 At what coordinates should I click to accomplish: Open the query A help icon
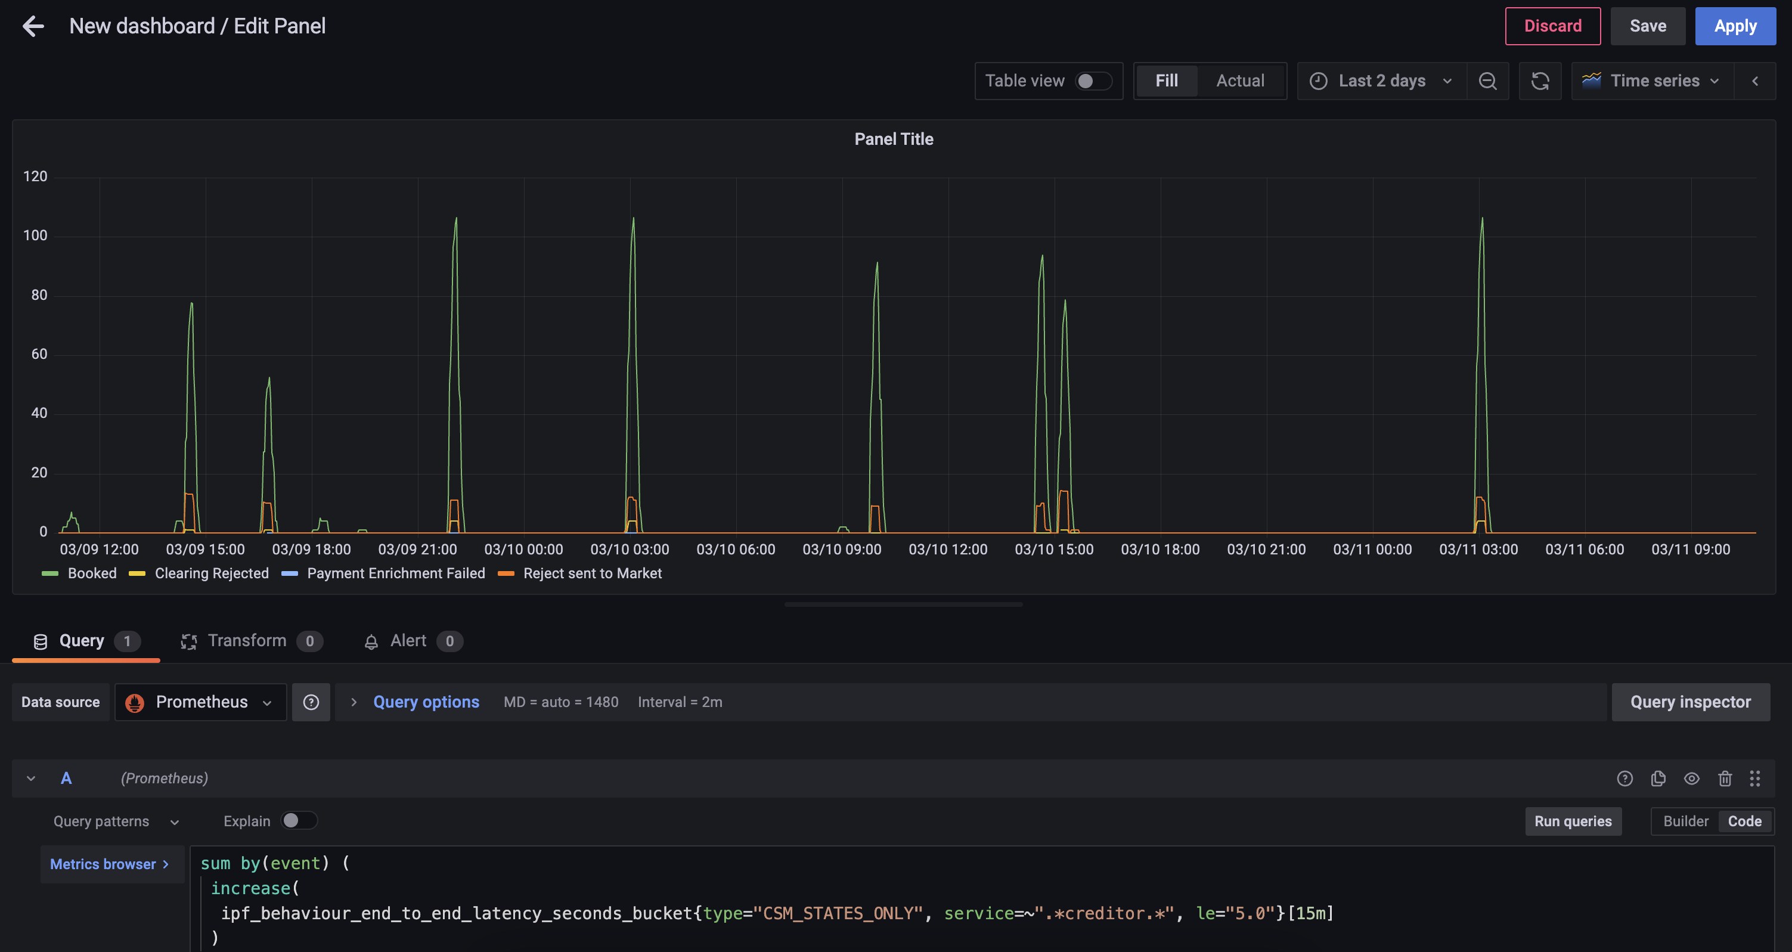point(1625,779)
